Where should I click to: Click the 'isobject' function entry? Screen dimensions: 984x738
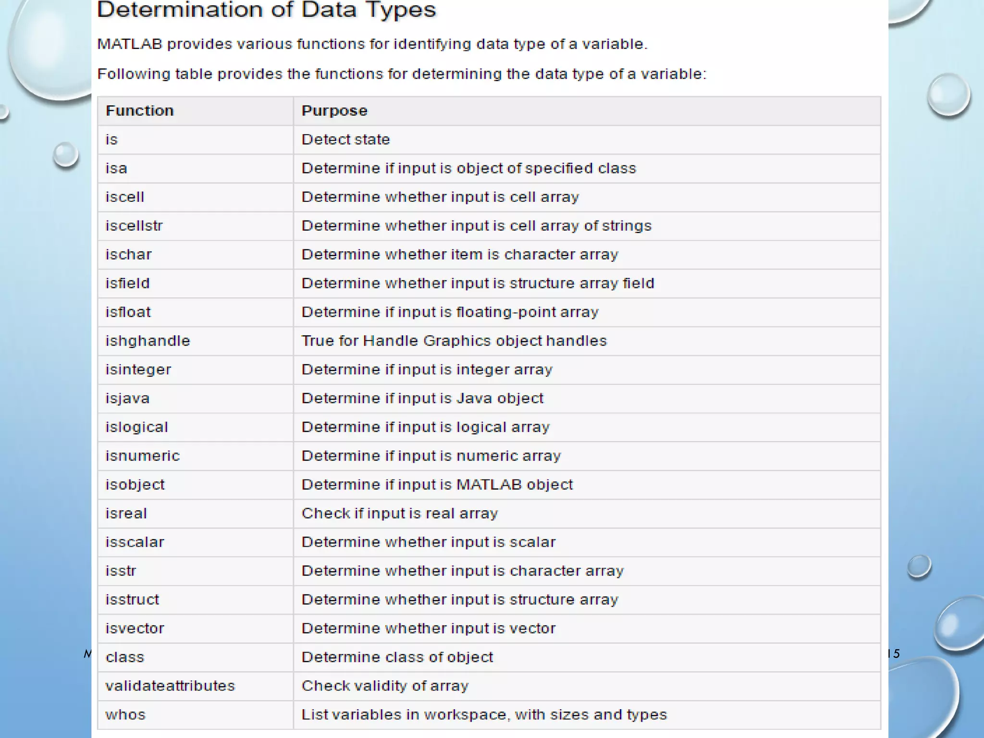click(135, 485)
